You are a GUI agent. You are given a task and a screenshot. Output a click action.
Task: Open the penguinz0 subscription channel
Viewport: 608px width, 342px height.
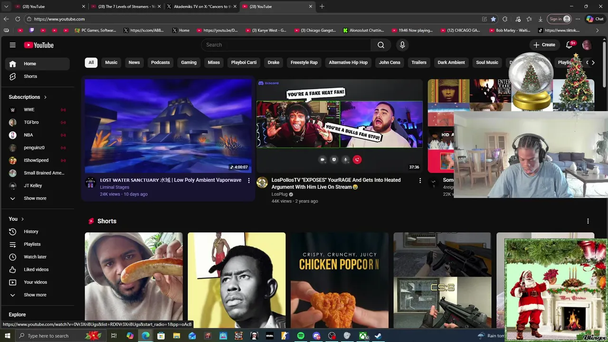coord(37,148)
